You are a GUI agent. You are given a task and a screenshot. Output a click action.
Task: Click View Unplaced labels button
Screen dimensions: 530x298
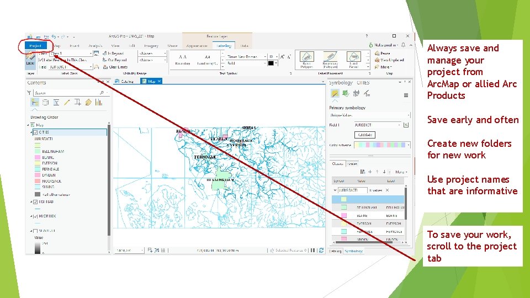click(x=389, y=60)
